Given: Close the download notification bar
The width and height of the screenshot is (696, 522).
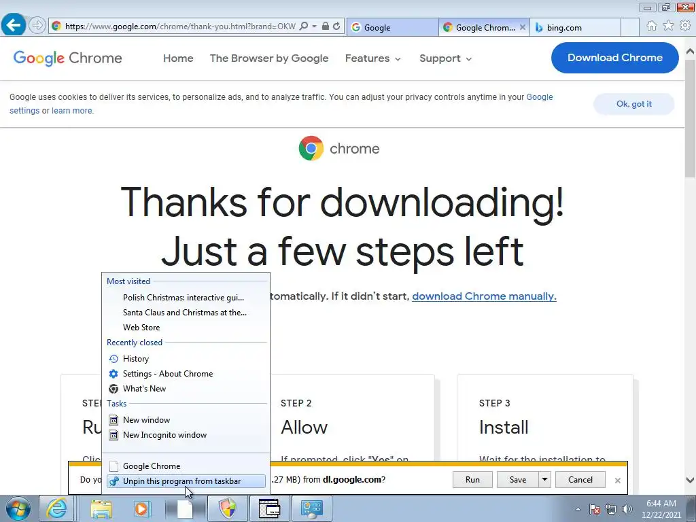Looking at the screenshot, I should (617, 481).
